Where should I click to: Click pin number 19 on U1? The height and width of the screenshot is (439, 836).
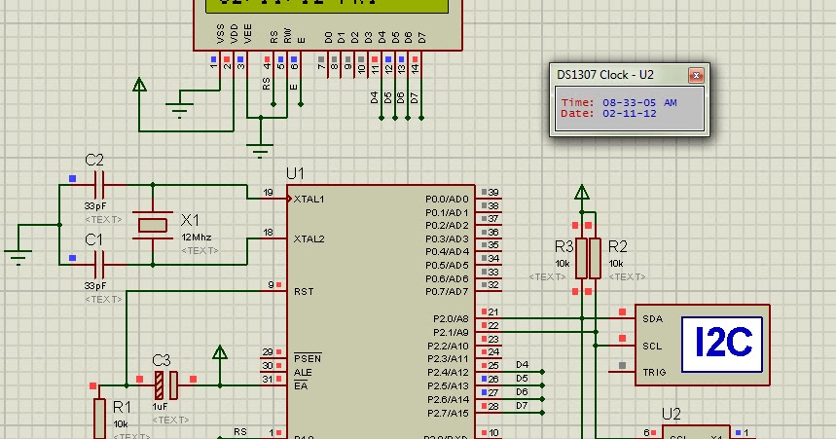click(268, 193)
